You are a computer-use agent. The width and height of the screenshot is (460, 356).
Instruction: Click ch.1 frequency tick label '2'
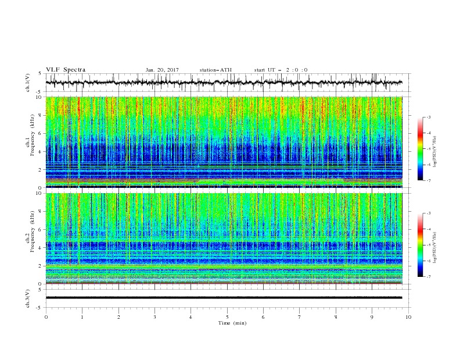(41, 169)
